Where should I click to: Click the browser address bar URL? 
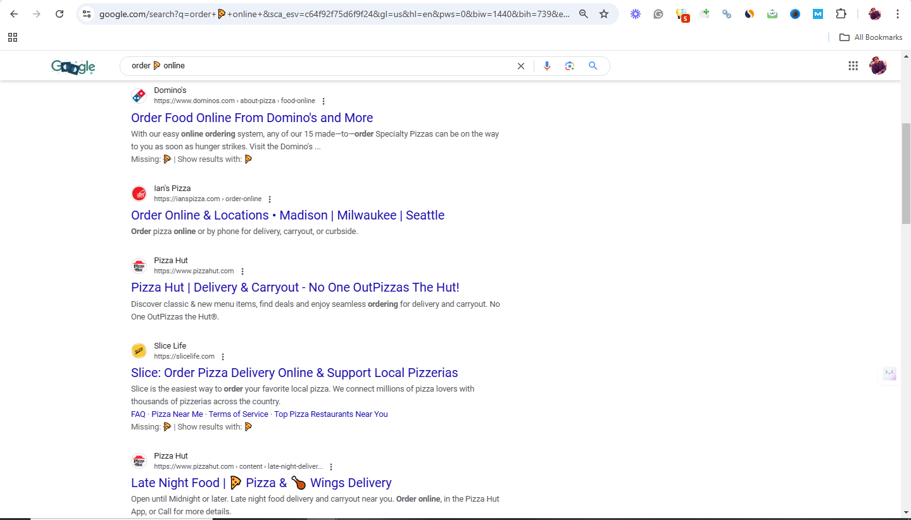point(334,14)
